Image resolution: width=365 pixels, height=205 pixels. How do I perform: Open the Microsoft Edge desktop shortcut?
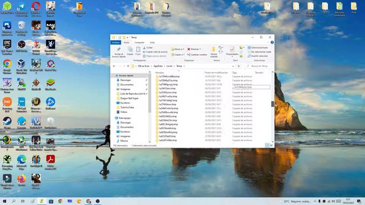click(x=22, y=162)
